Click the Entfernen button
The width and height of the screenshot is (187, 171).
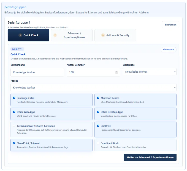[x=170, y=25]
